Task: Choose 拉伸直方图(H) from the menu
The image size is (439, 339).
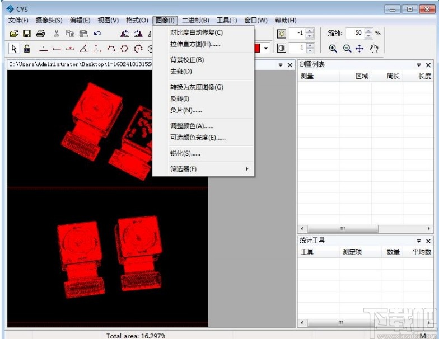Action: pos(203,44)
